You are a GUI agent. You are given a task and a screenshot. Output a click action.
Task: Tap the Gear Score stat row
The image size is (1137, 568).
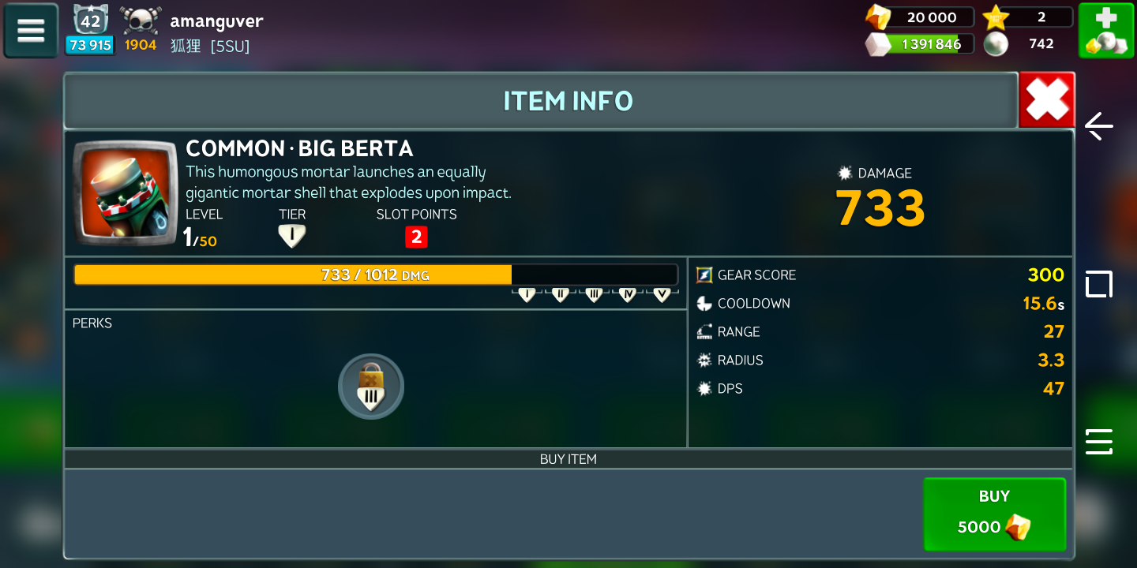tap(880, 275)
